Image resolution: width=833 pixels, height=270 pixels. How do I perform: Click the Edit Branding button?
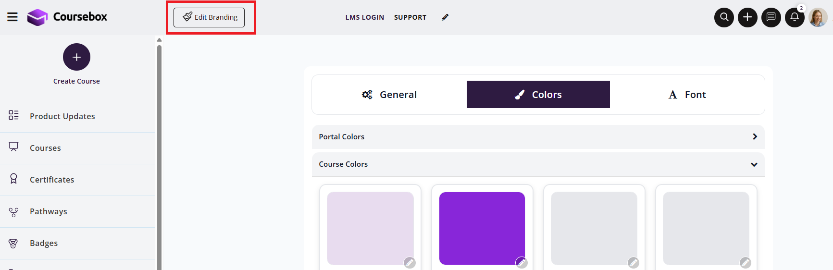click(x=209, y=17)
